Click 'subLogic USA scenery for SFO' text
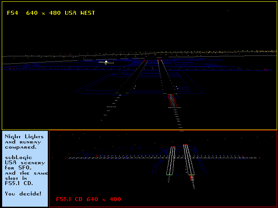The height and width of the screenshot is (208, 278). (x=25, y=162)
